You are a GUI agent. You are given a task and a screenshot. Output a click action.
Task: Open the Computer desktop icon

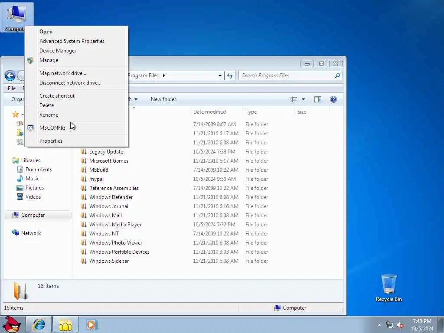(16, 17)
